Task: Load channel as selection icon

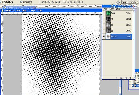Action: [116, 78]
